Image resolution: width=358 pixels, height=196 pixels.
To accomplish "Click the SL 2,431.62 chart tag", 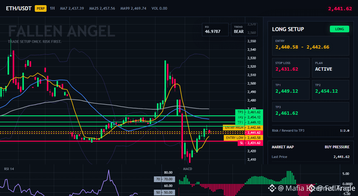I will [x=250, y=143].
